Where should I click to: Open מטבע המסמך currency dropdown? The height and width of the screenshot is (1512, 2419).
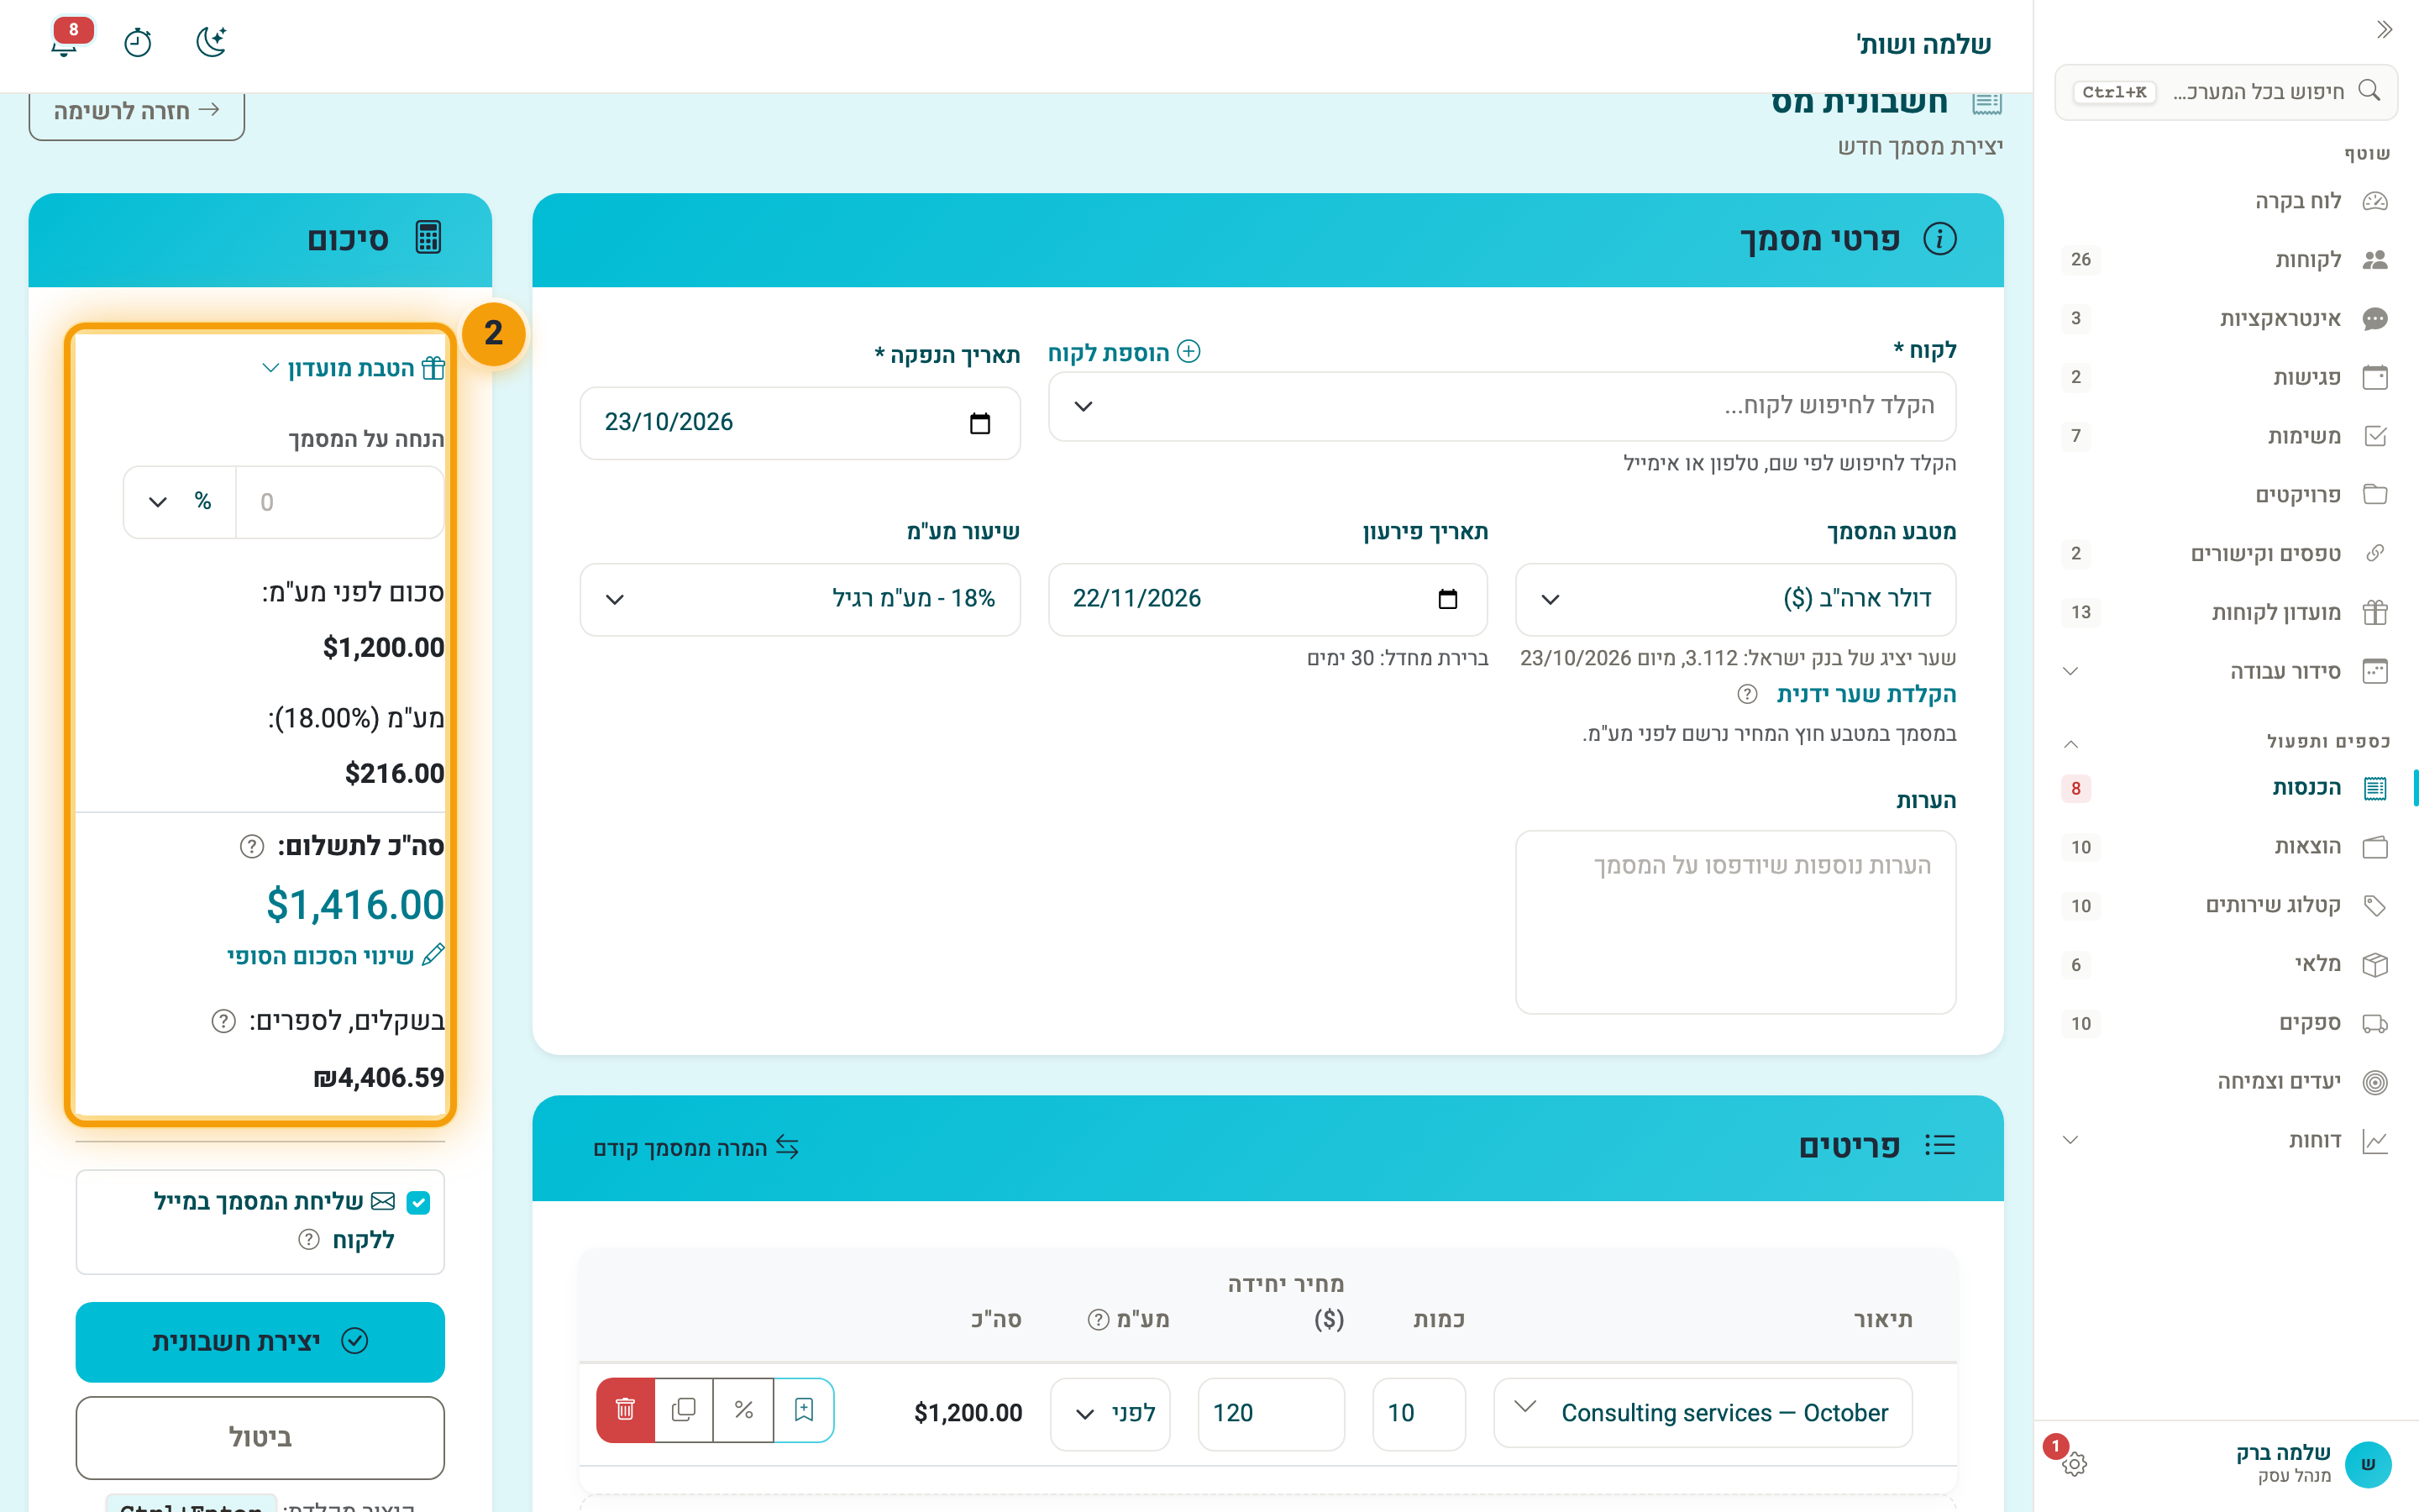coord(1735,599)
